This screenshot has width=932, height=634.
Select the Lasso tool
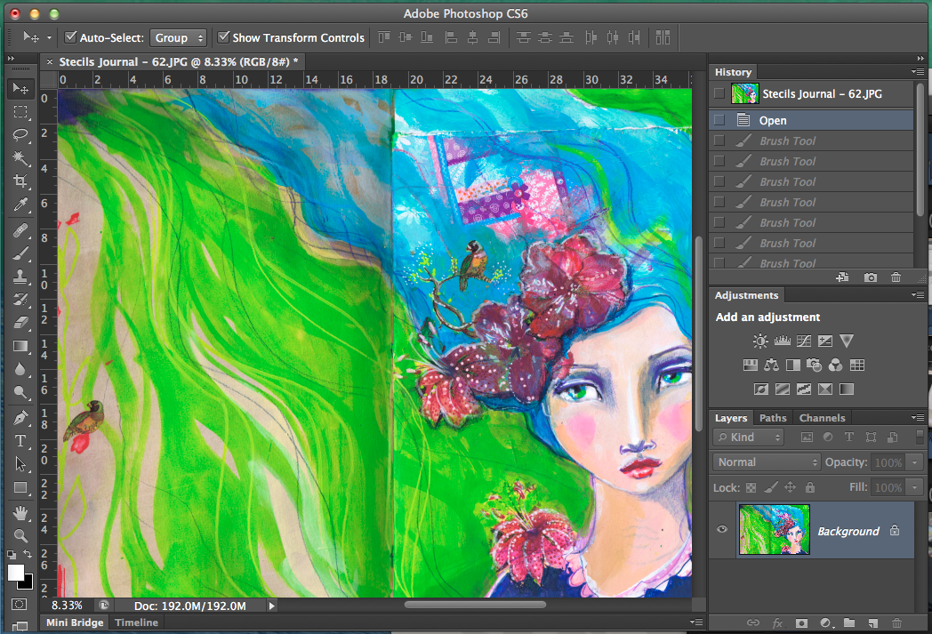[20, 135]
